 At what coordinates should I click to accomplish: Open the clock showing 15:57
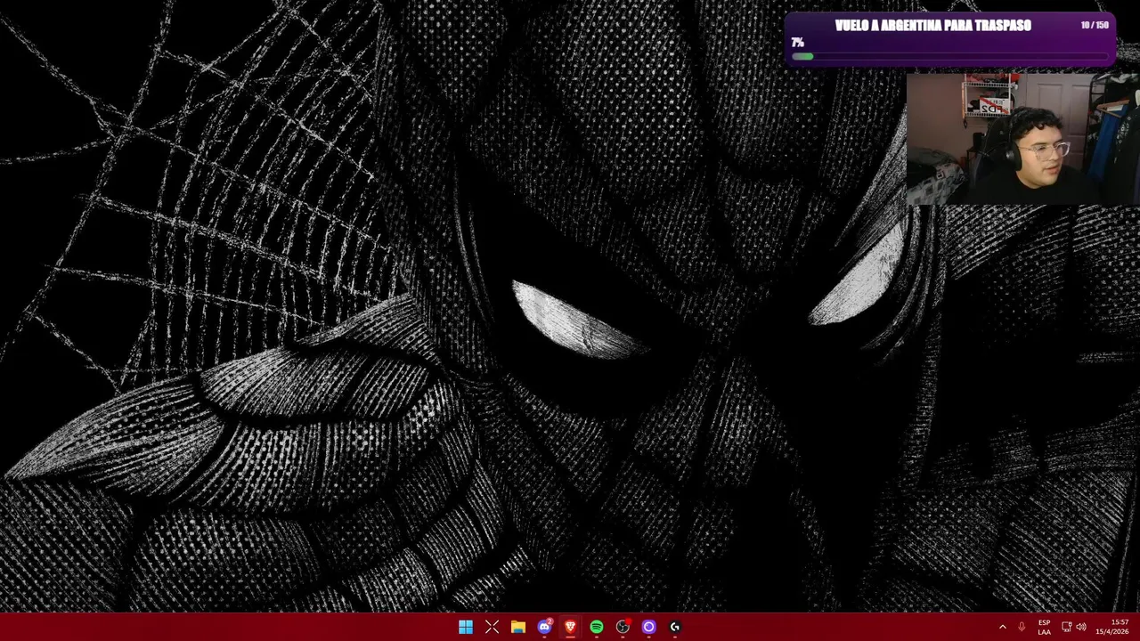point(1112,627)
